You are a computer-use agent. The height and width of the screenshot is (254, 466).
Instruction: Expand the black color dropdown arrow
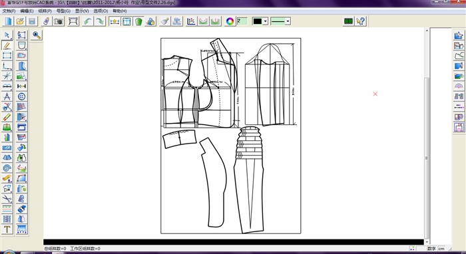[266, 21]
